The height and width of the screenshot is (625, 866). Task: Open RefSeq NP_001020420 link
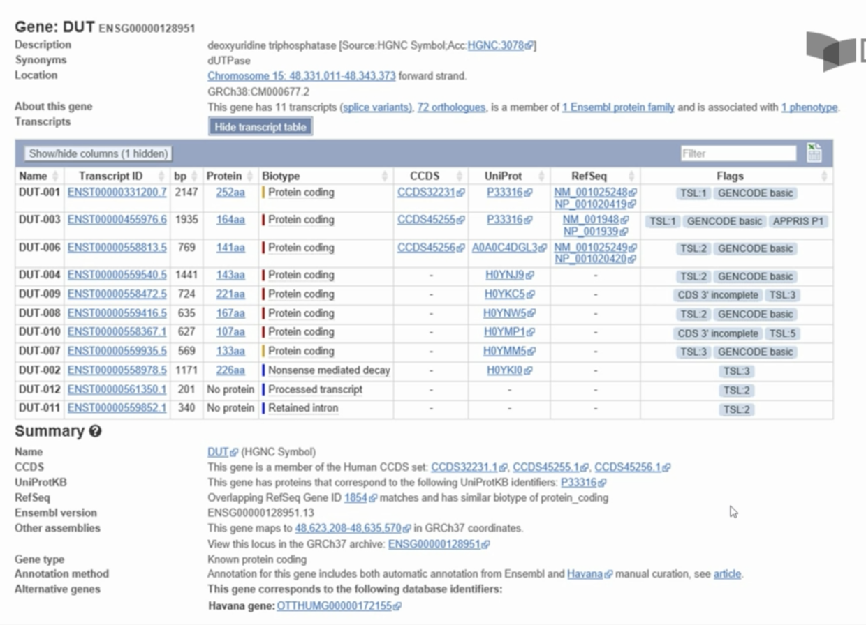(591, 259)
